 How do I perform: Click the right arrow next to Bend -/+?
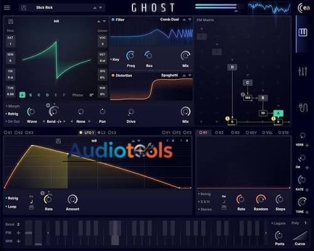click(65, 122)
